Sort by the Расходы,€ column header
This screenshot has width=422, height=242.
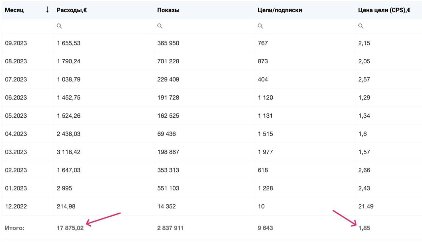[x=72, y=10]
